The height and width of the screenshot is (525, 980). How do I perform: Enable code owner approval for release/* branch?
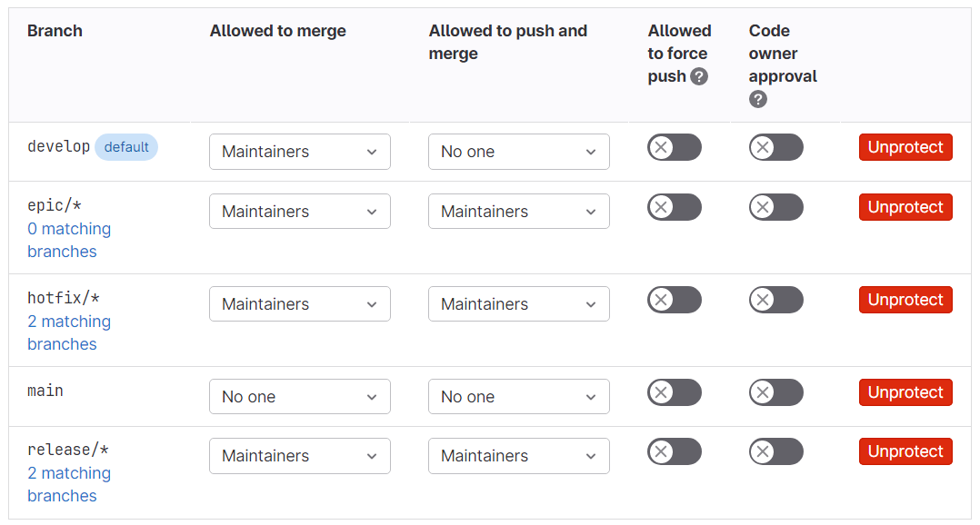pos(776,451)
